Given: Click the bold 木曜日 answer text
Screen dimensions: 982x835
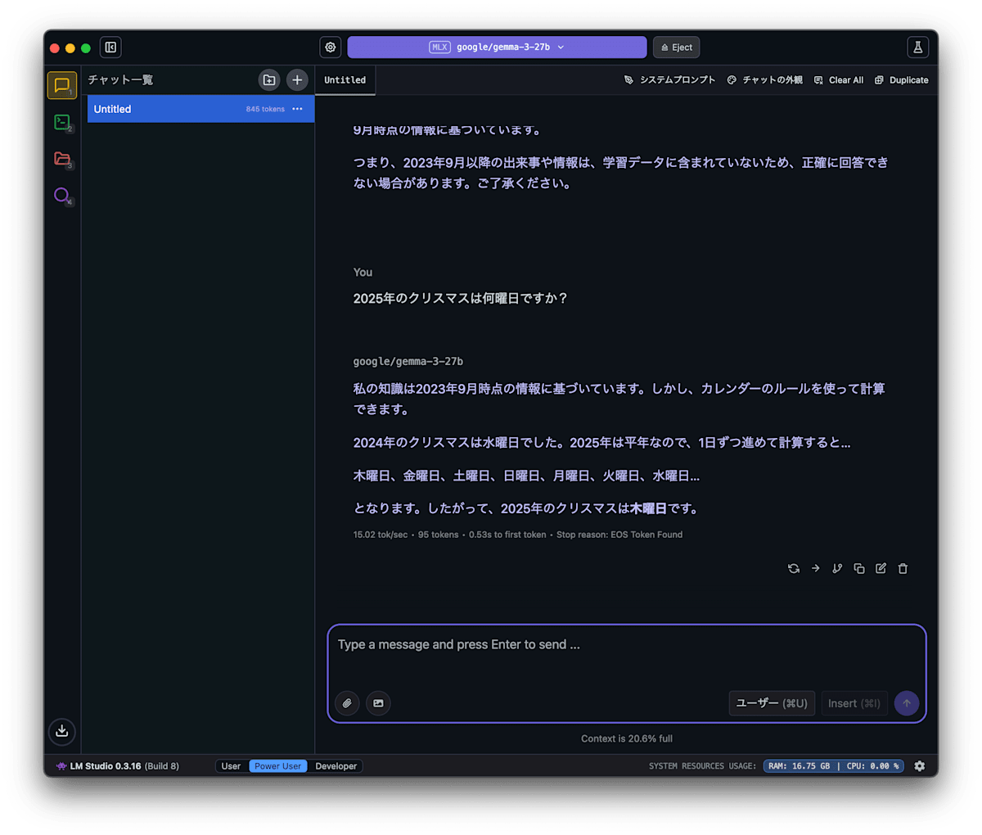Looking at the screenshot, I should tap(648, 508).
